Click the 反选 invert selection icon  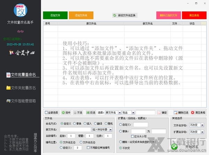pyautogui.click(x=88, y=113)
